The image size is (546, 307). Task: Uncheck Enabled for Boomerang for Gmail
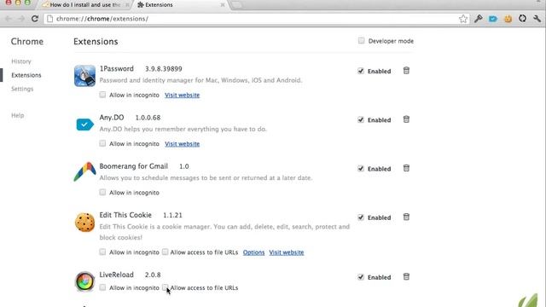coord(361,169)
